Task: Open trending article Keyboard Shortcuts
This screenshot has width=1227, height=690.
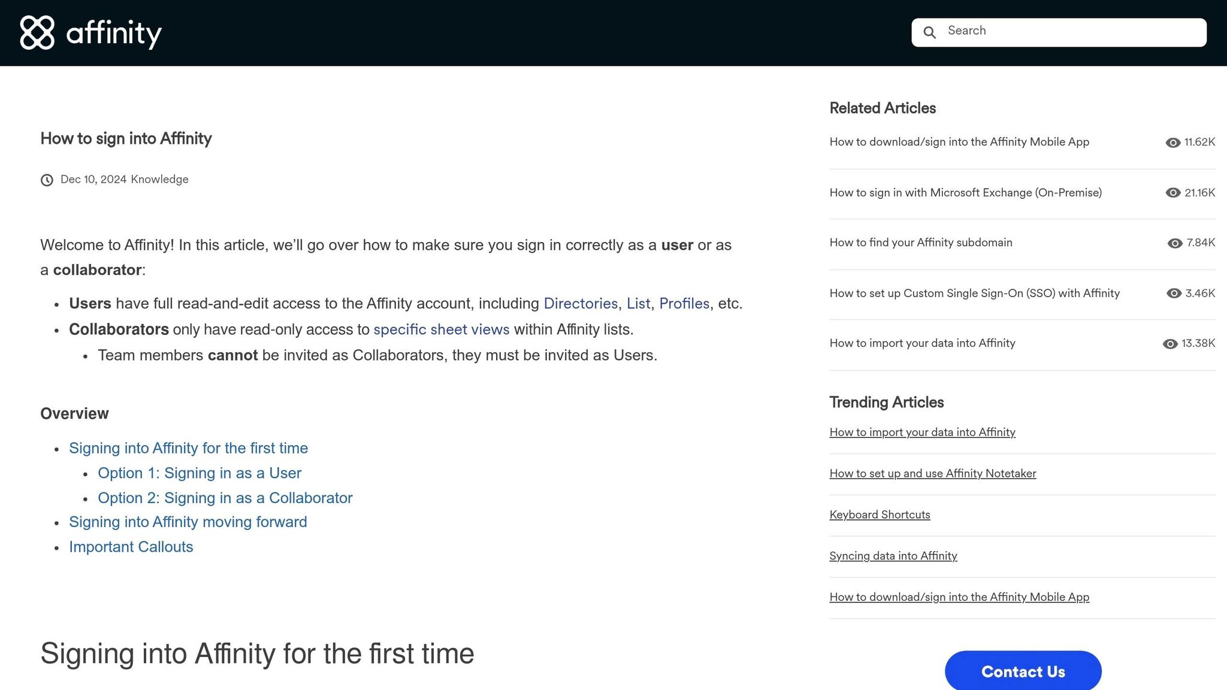Action: click(x=879, y=515)
